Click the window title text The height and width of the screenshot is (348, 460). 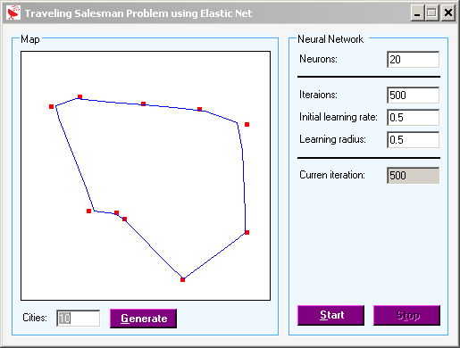138,13
